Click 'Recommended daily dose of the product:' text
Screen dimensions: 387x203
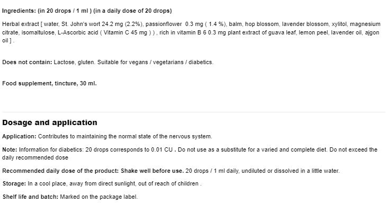[61, 171]
